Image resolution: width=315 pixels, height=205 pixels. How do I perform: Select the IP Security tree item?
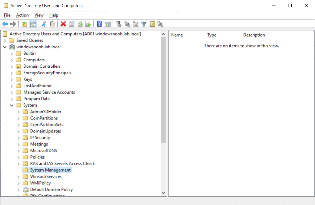pos(40,138)
